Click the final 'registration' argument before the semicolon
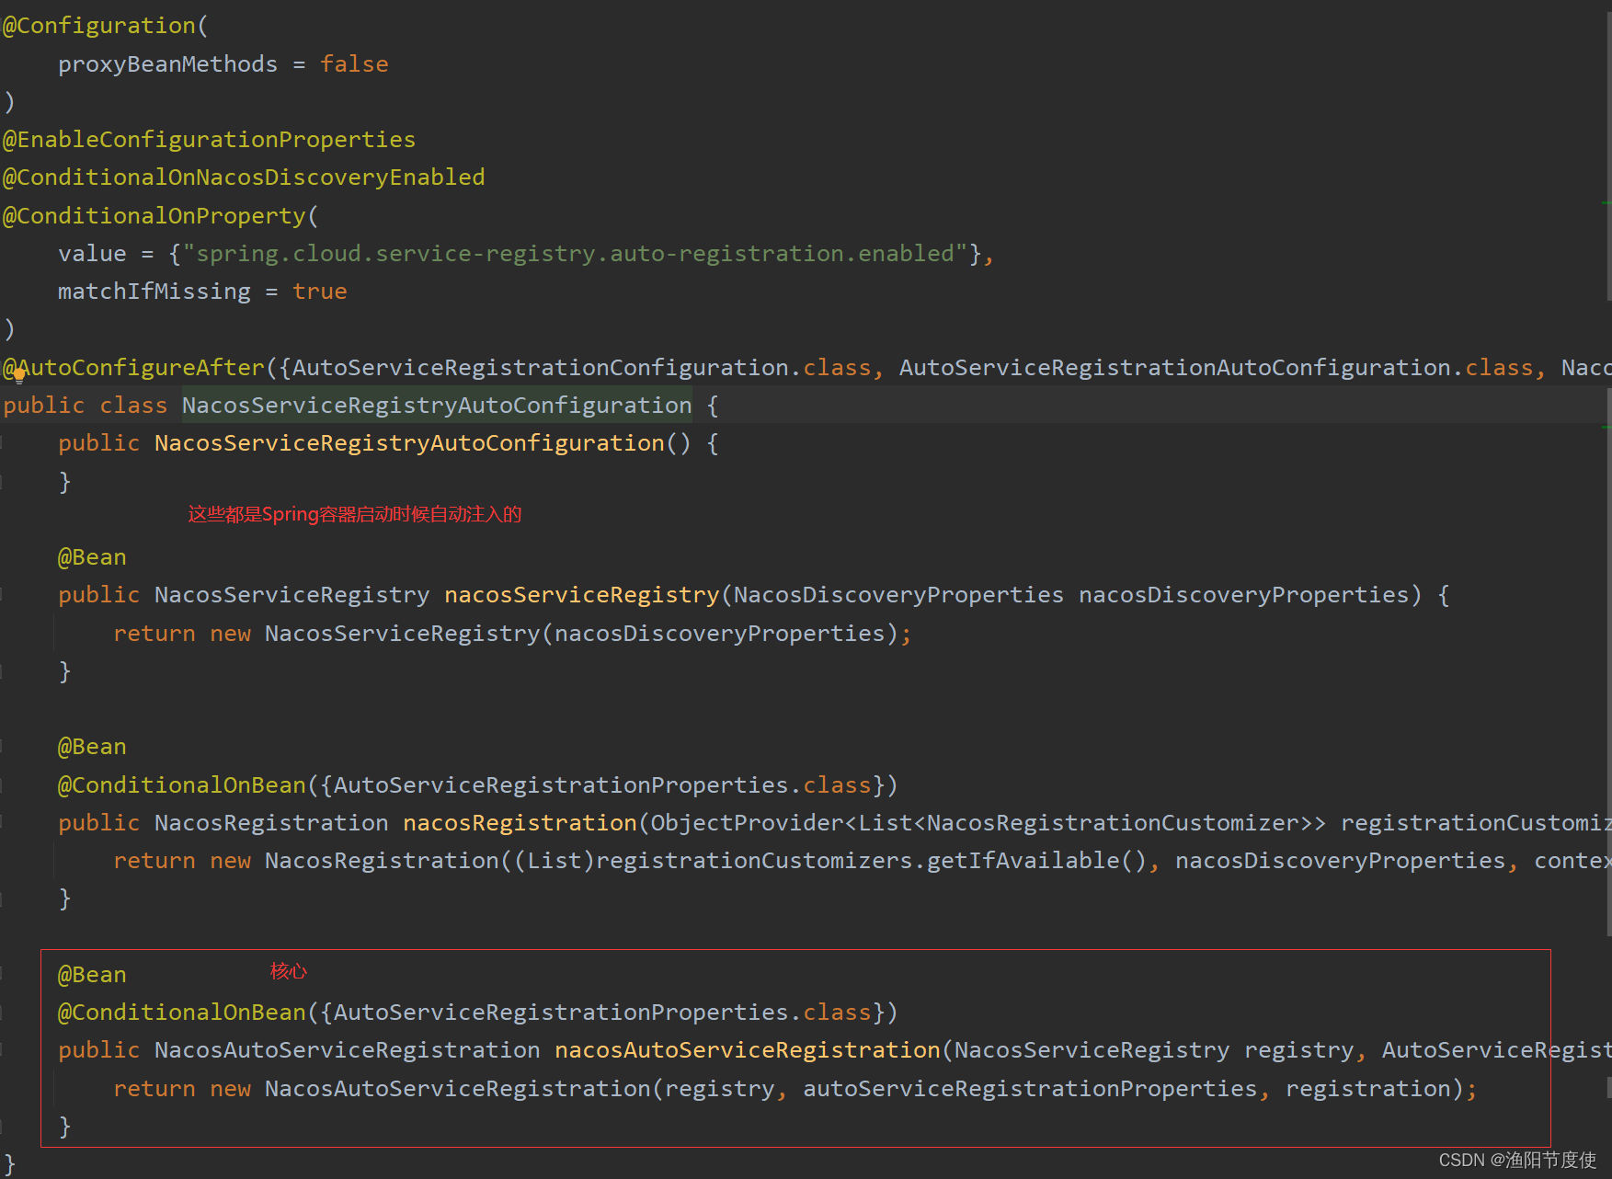Image resolution: width=1612 pixels, height=1179 pixels. pyautogui.click(x=1367, y=1089)
